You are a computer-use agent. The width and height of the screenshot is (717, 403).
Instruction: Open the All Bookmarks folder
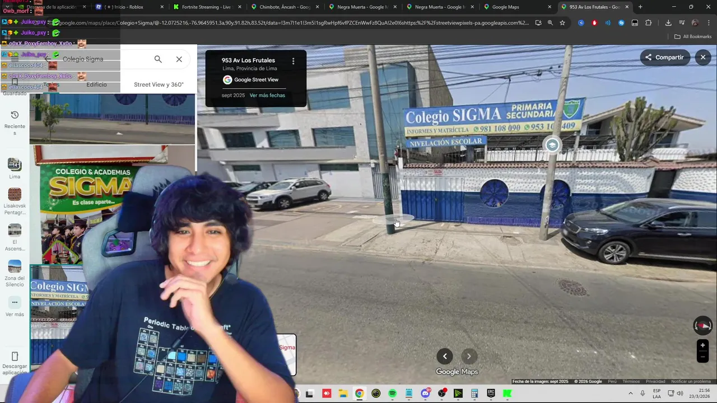(693, 36)
